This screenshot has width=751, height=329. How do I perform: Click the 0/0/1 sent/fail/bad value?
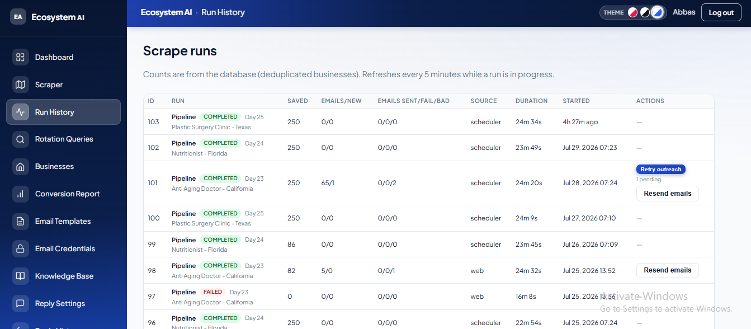click(386, 271)
